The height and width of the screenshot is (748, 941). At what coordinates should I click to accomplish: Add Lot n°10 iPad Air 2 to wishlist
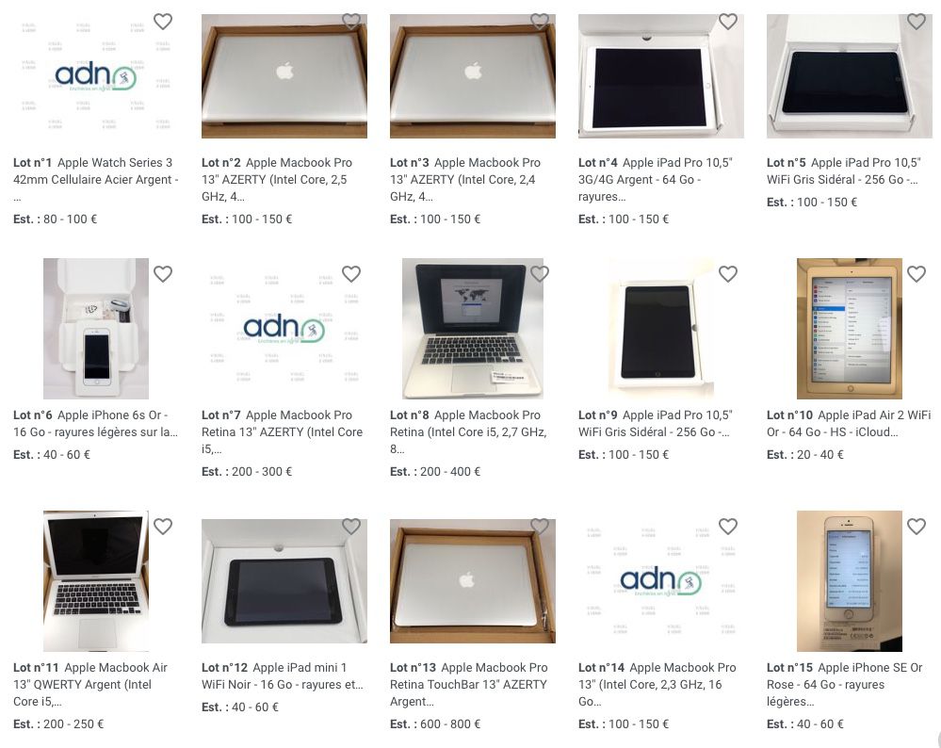[917, 274]
